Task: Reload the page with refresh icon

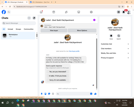Action: [10, 7]
